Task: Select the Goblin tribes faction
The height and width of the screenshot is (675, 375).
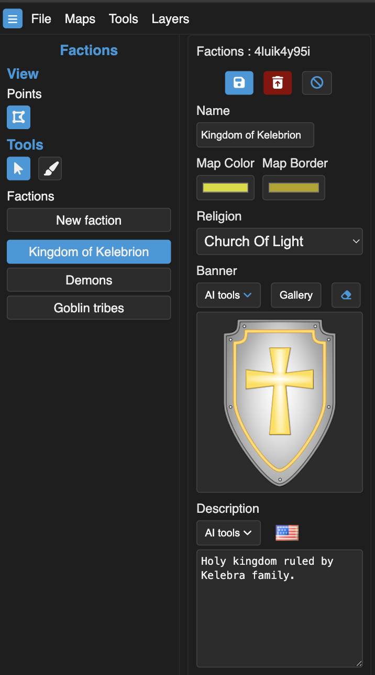Action: point(89,308)
